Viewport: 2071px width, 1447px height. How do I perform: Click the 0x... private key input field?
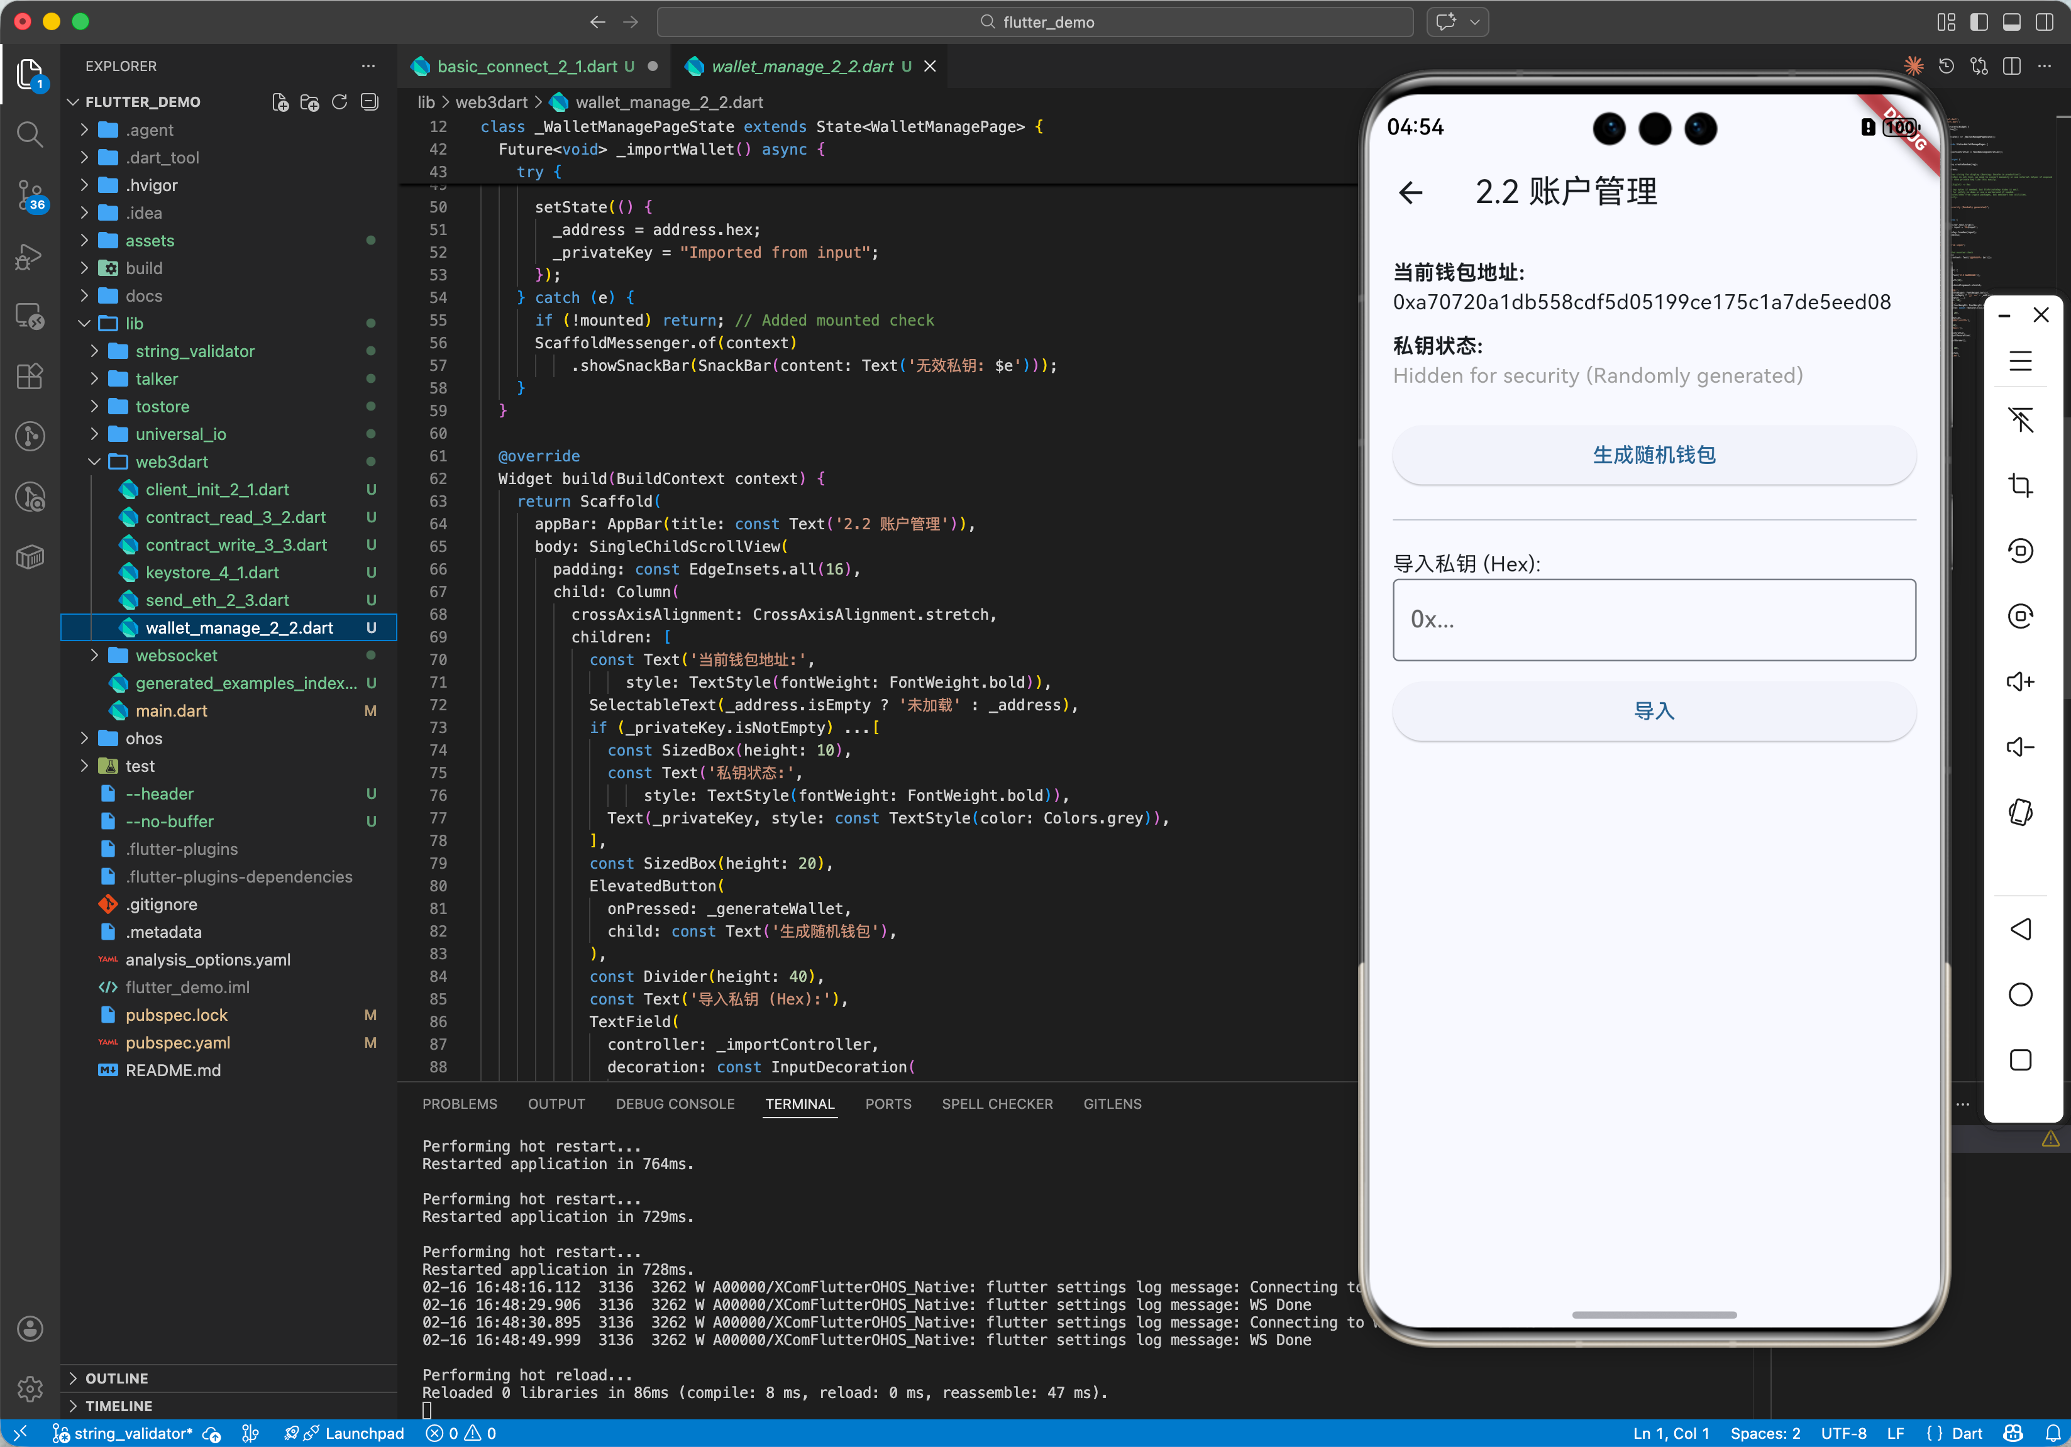coord(1654,619)
